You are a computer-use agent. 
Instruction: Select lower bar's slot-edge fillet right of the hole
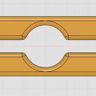click(x=82, y=55)
